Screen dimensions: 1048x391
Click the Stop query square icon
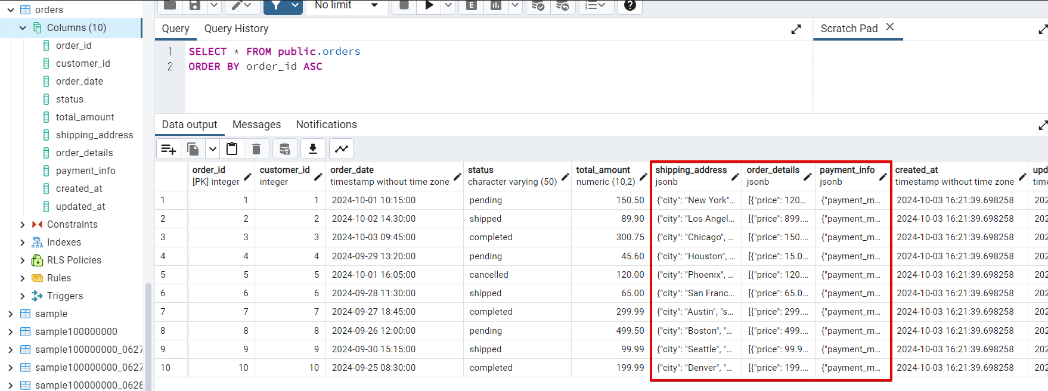(x=404, y=5)
